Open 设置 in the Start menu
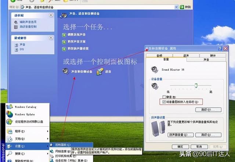 pos(27,146)
